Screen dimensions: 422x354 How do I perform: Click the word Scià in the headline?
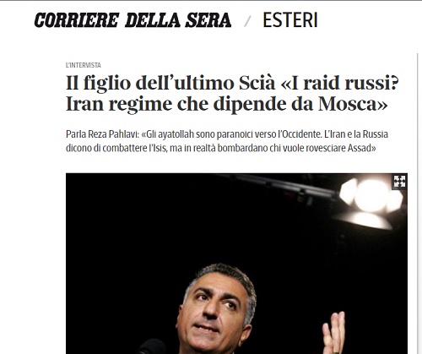[x=257, y=83]
